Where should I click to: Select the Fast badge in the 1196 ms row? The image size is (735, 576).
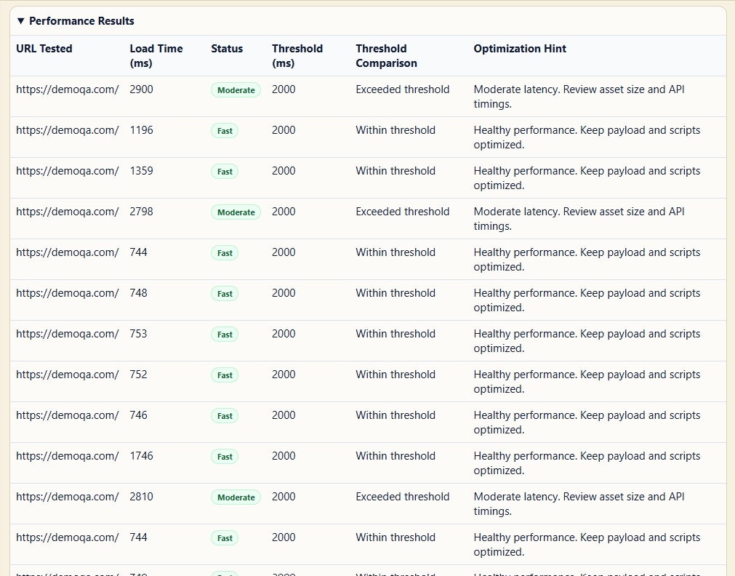coord(224,131)
